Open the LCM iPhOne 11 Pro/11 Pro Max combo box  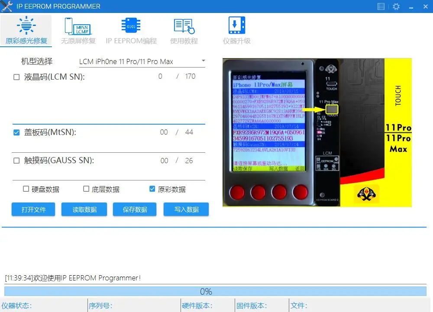pos(142,61)
